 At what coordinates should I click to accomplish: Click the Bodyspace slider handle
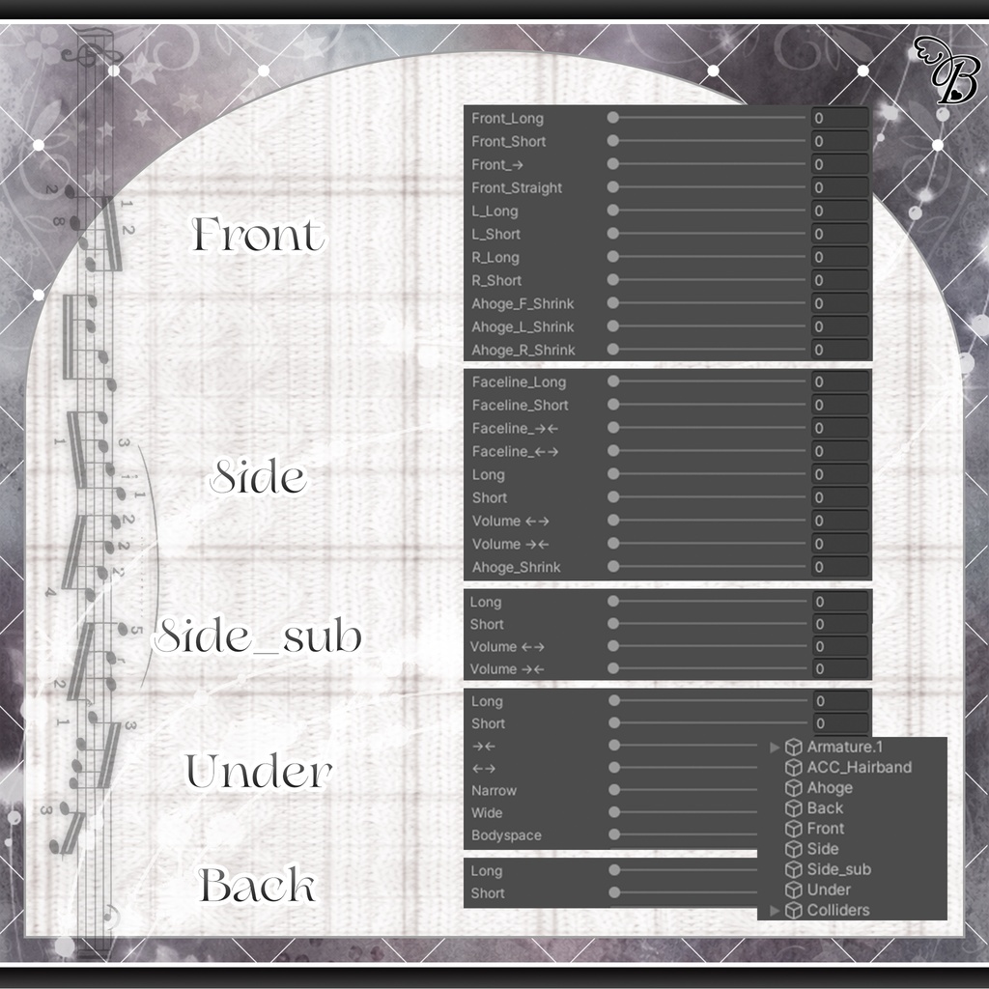click(x=614, y=834)
